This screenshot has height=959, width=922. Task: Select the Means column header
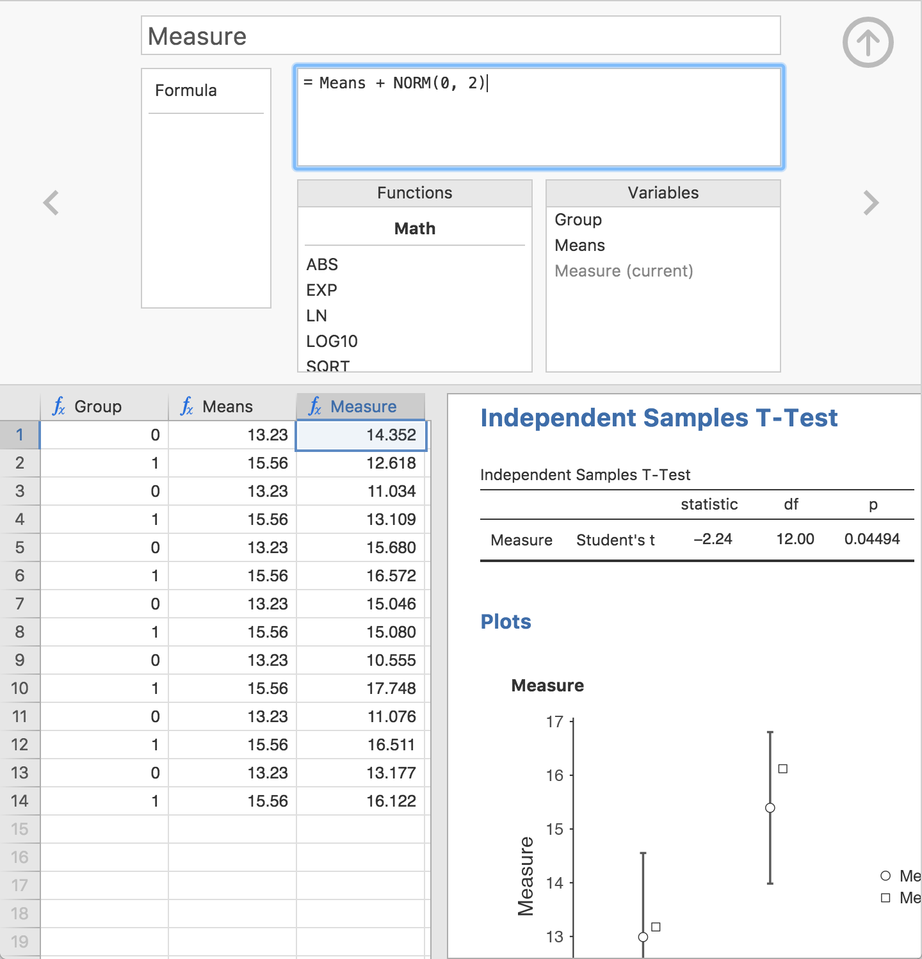(232, 407)
